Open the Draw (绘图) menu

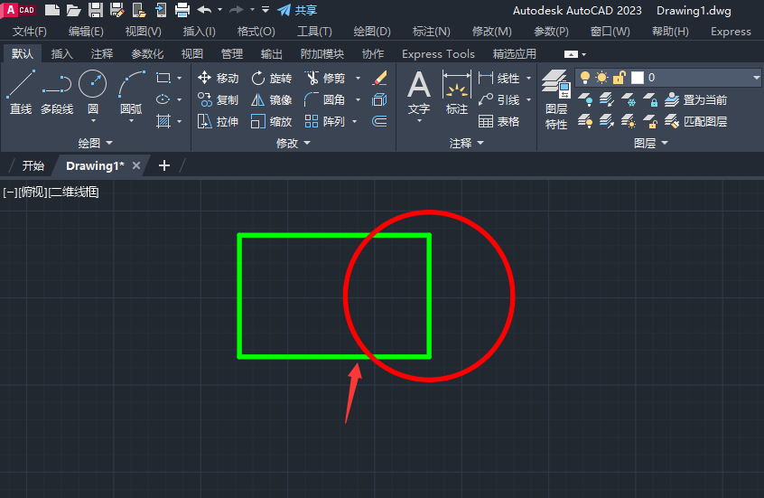[372, 32]
